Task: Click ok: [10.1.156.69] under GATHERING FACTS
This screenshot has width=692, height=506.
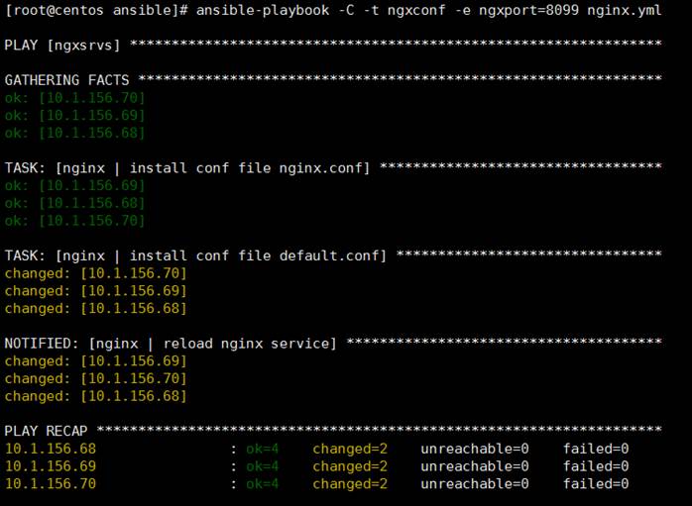Action: [x=75, y=115]
